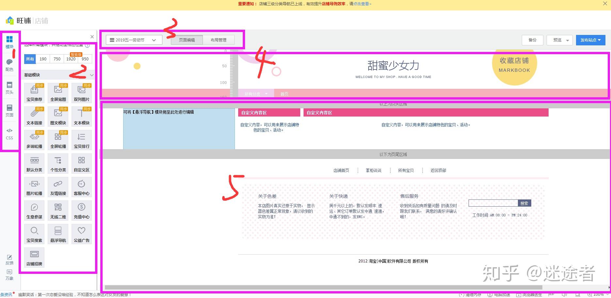Open the 反馈 feedback panel icon

(x=9, y=259)
